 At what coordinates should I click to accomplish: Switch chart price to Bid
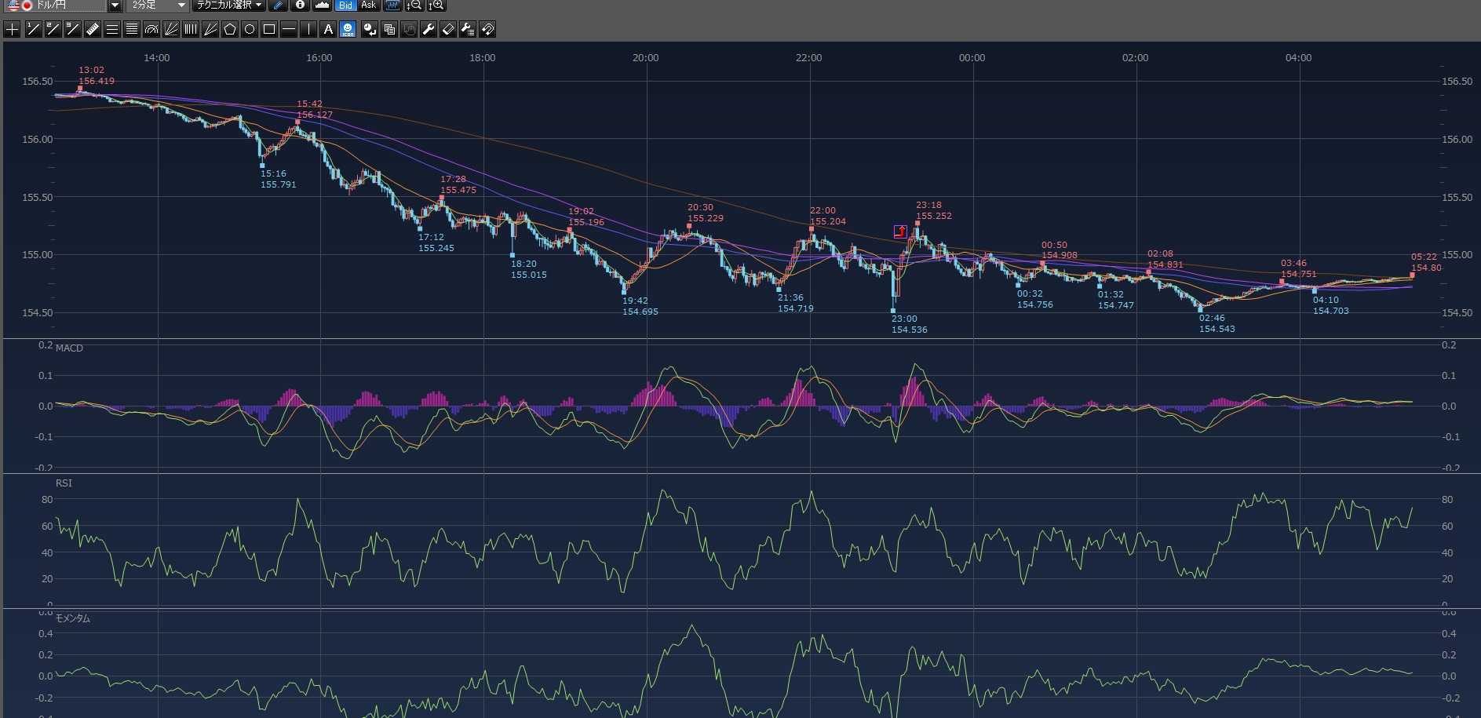click(x=345, y=5)
